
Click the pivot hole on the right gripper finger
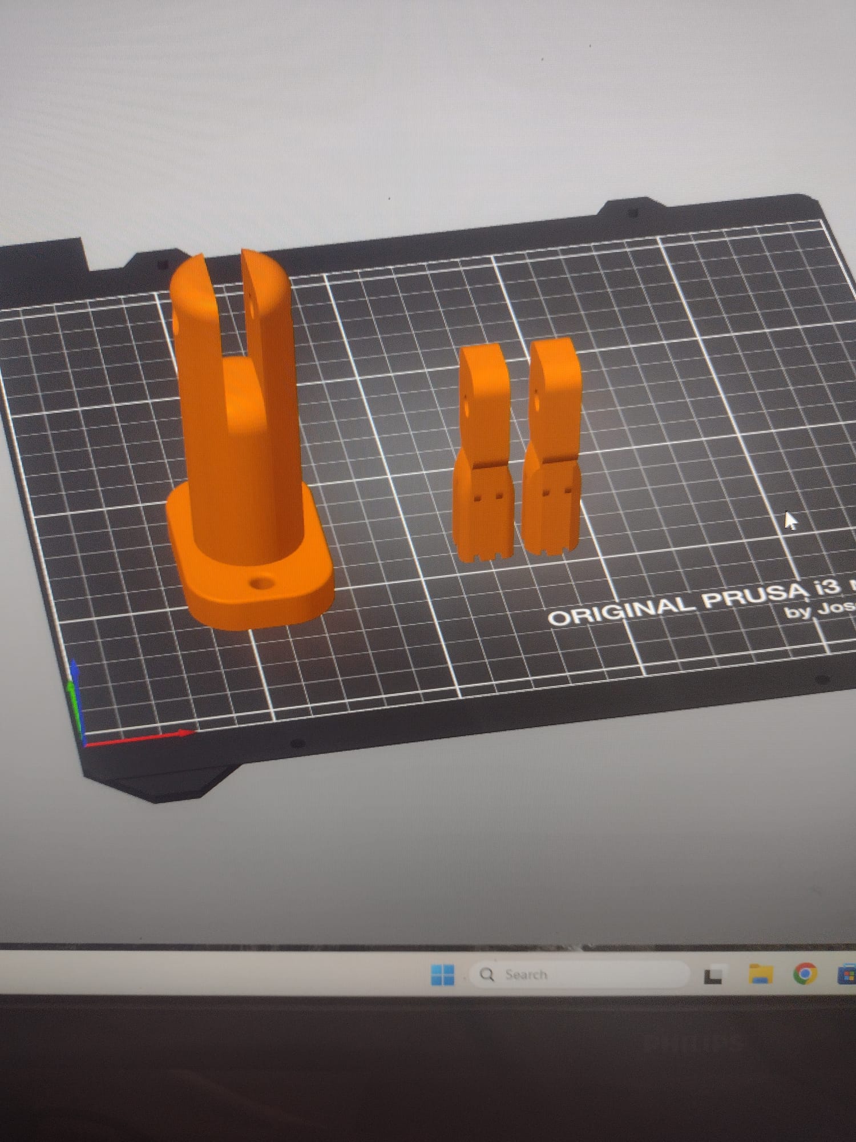point(536,404)
